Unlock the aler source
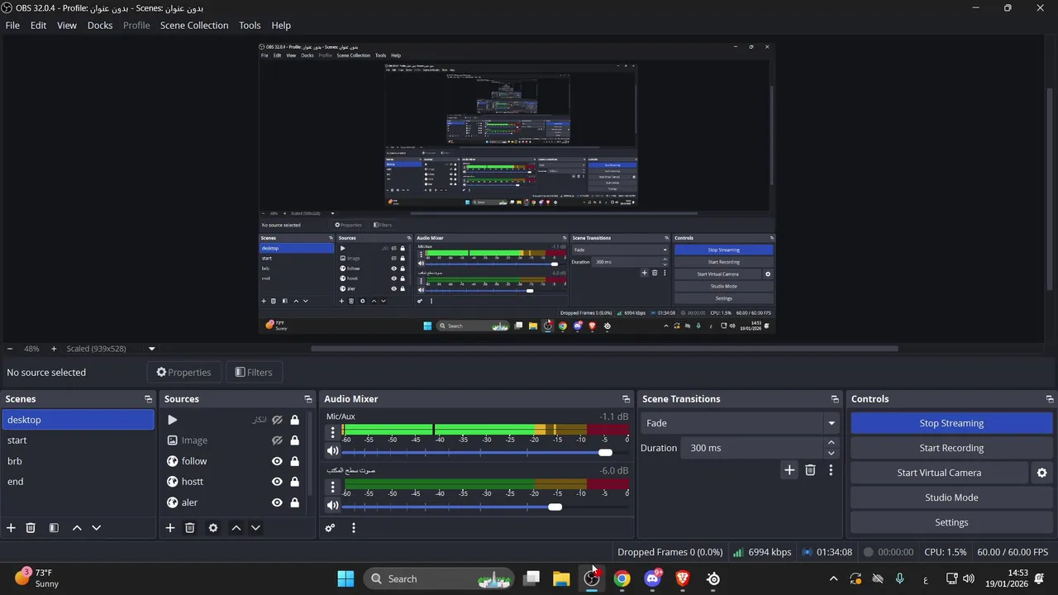 [294, 502]
